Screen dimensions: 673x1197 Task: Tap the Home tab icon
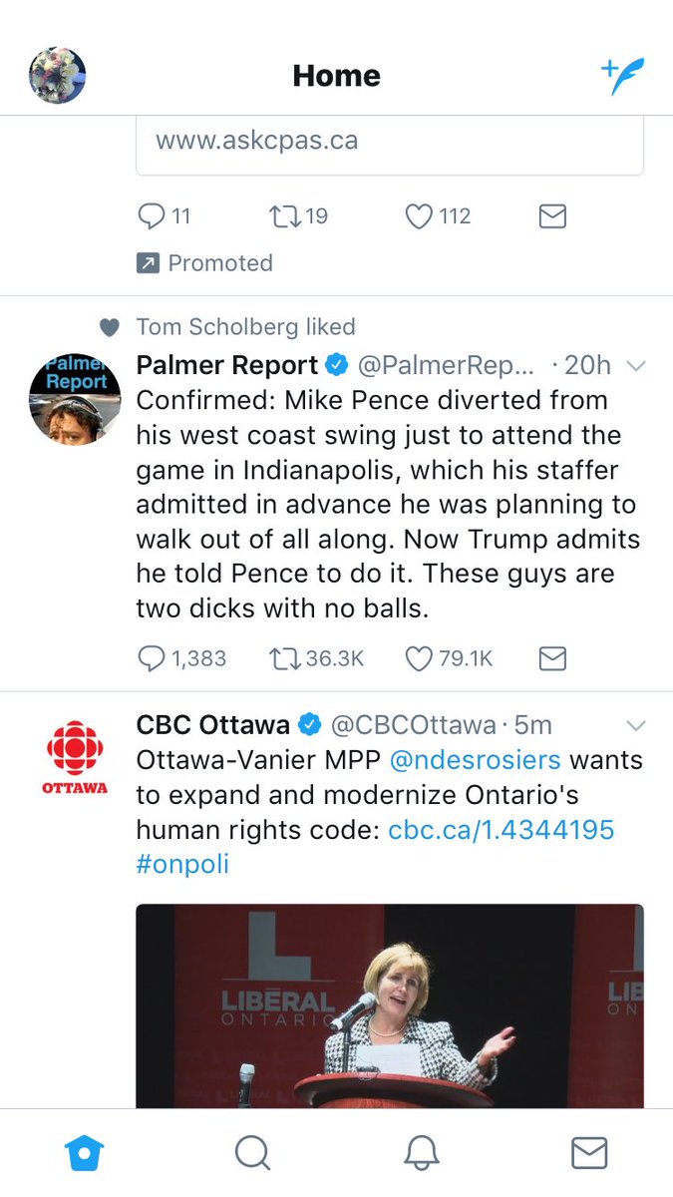(x=85, y=1153)
